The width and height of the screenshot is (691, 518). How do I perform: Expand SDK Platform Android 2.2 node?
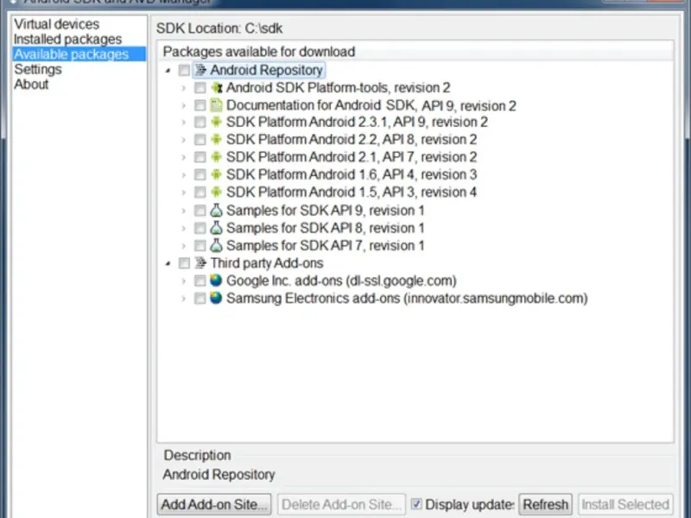(x=184, y=140)
